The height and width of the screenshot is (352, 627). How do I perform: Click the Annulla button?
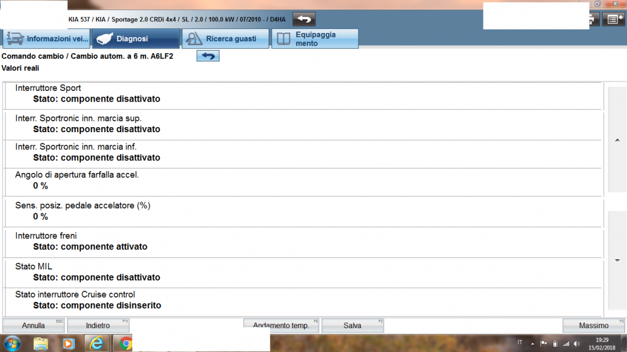[x=33, y=326]
